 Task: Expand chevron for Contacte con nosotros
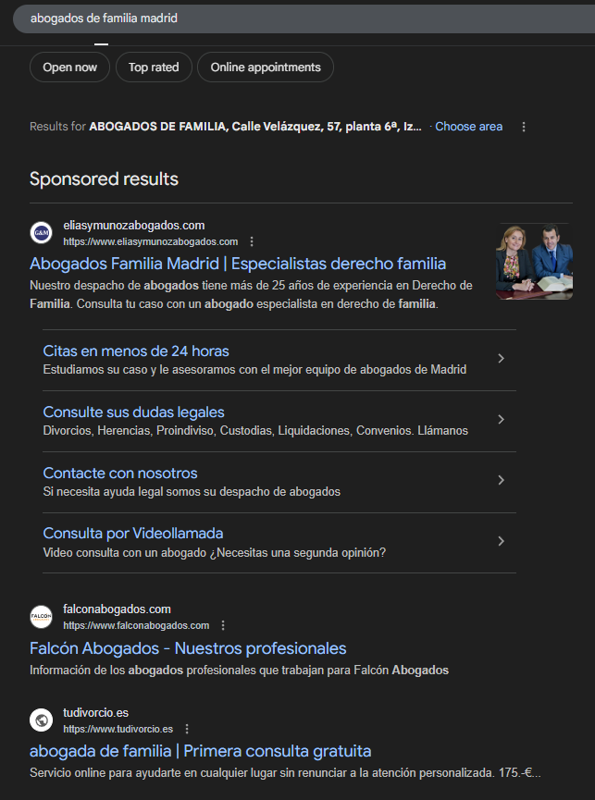(501, 480)
